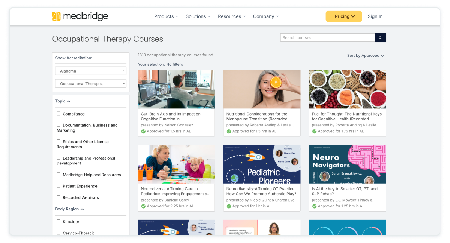Open the Resources menu
450x243 pixels.
[x=232, y=16]
